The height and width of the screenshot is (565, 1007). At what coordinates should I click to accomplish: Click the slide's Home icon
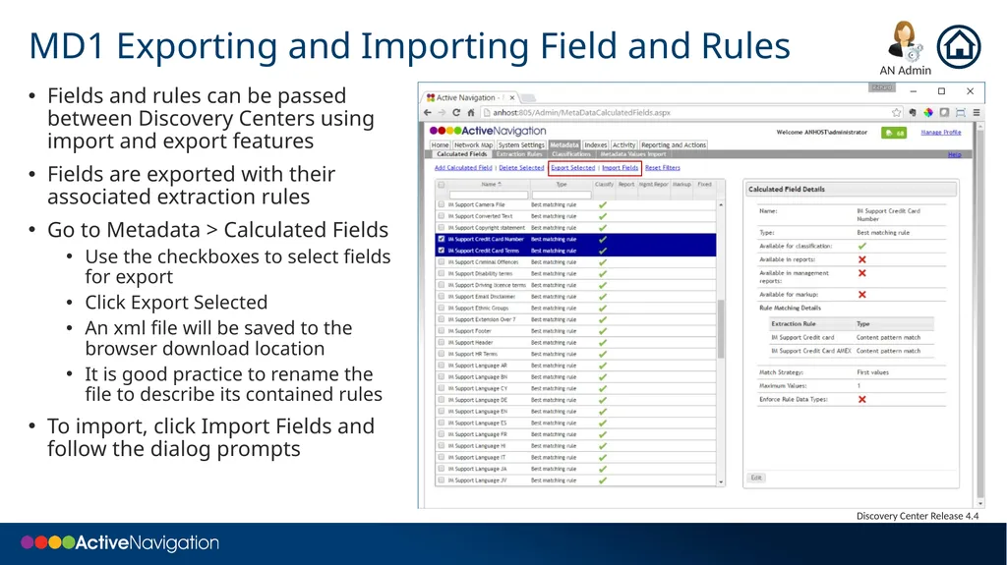[x=958, y=47]
